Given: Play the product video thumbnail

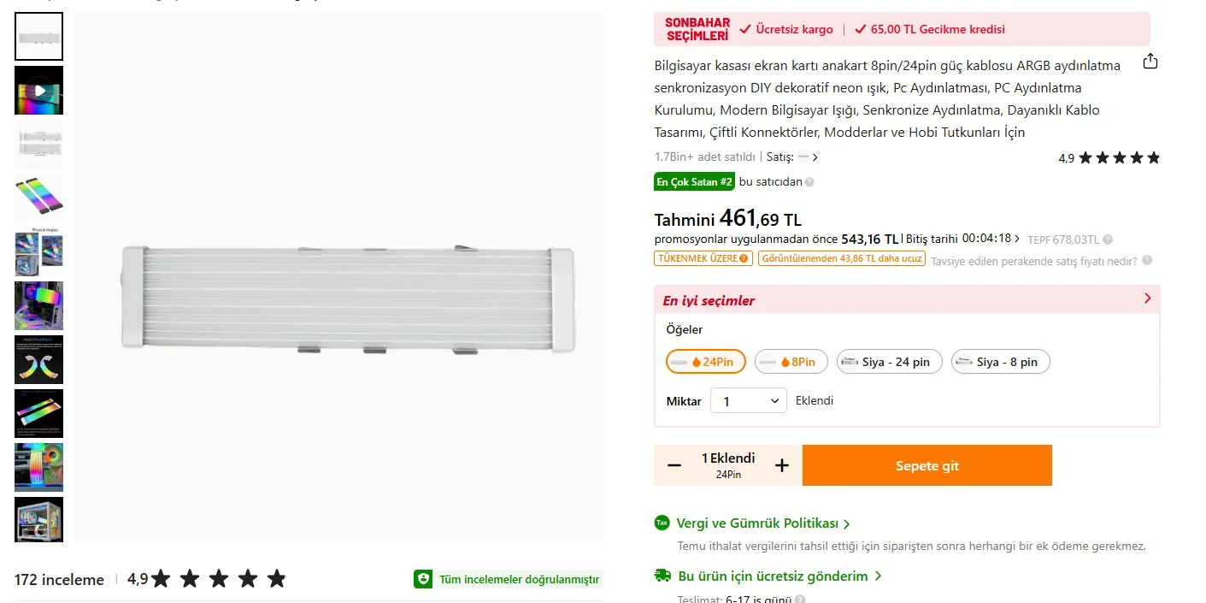Looking at the screenshot, I should [39, 90].
